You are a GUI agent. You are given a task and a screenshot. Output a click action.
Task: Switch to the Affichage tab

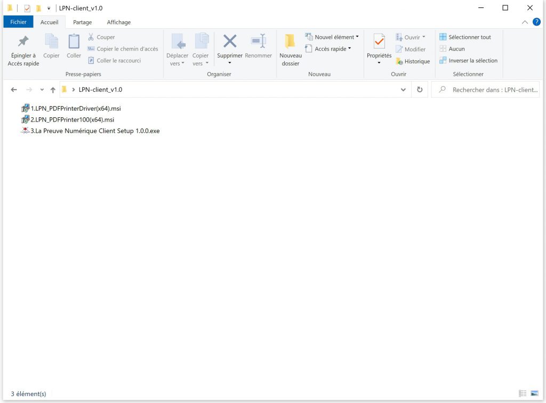(119, 22)
